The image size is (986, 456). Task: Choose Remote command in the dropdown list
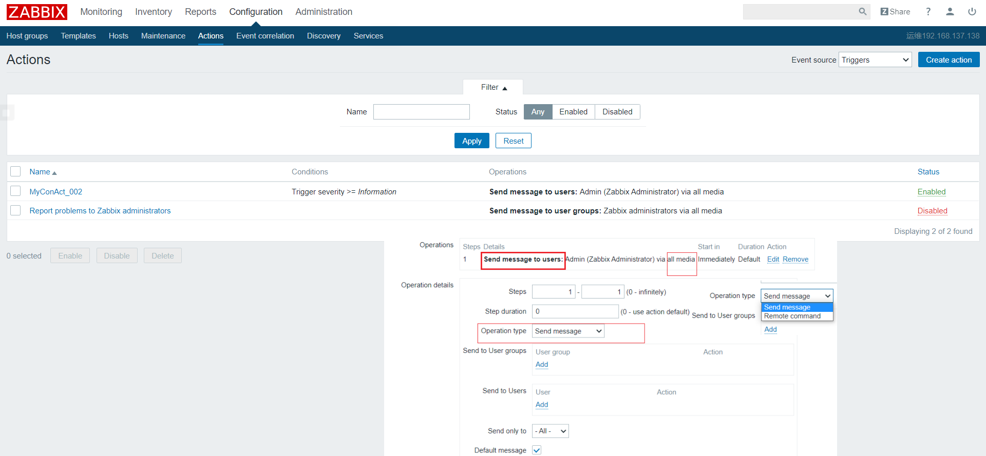[797, 316]
